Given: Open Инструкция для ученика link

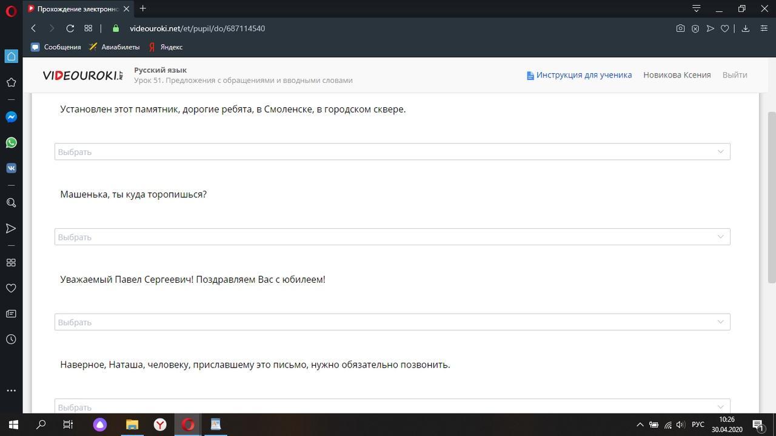Looking at the screenshot, I should 579,75.
